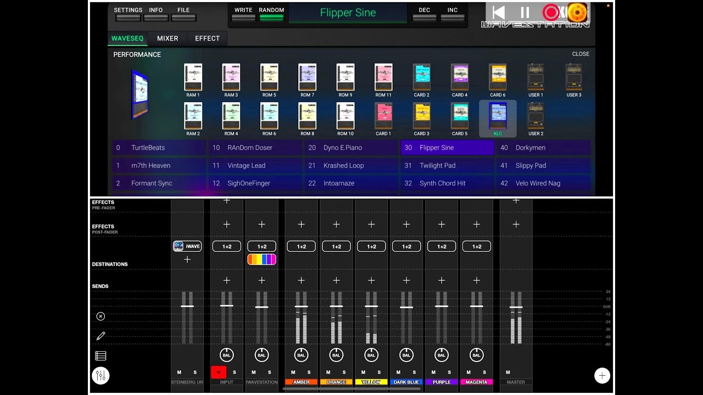703x395 pixels.
Task: Add a send on the AMBER channel
Action: pyautogui.click(x=302, y=280)
